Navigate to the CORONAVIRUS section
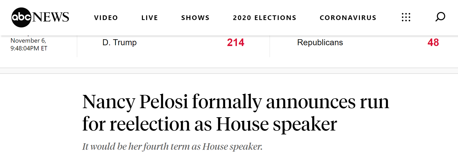 [348, 18]
